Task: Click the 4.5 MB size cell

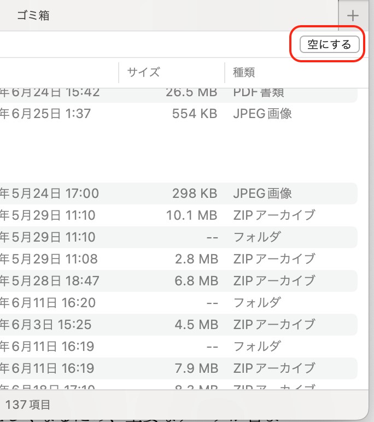Action: (x=196, y=325)
